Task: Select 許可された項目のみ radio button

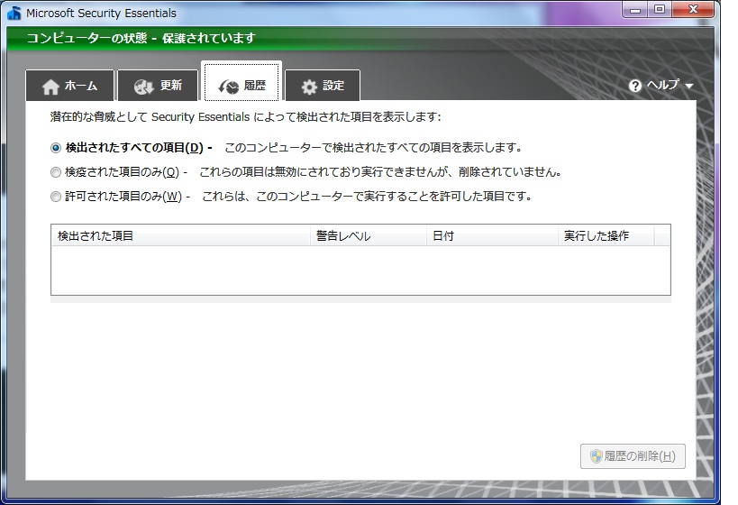Action: (56, 197)
